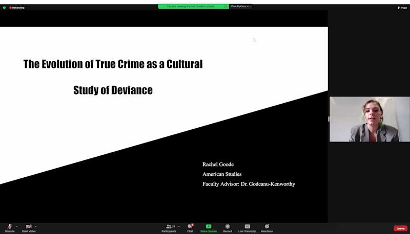Viewport: 410px width, 234px height.
Task: Click the Recording indicator
Action: [17, 8]
